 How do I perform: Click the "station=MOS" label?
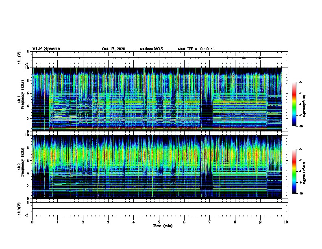(151, 49)
